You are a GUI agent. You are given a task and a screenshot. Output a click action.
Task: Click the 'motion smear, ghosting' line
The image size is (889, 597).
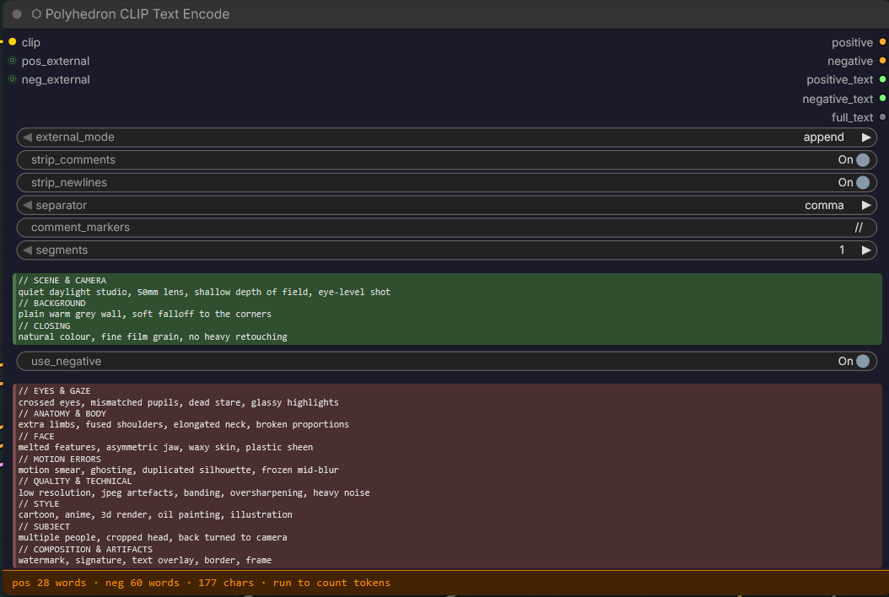[178, 470]
